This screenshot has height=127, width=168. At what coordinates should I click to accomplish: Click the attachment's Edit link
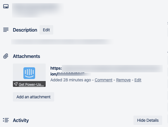click(x=138, y=80)
